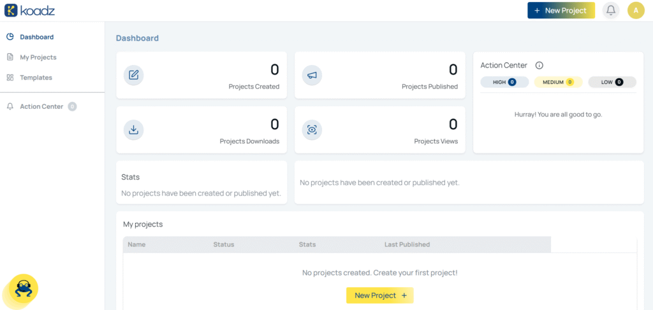Click 'Hurray! You are all good to go.'
Viewport: 653px width, 310px height.
[559, 115]
